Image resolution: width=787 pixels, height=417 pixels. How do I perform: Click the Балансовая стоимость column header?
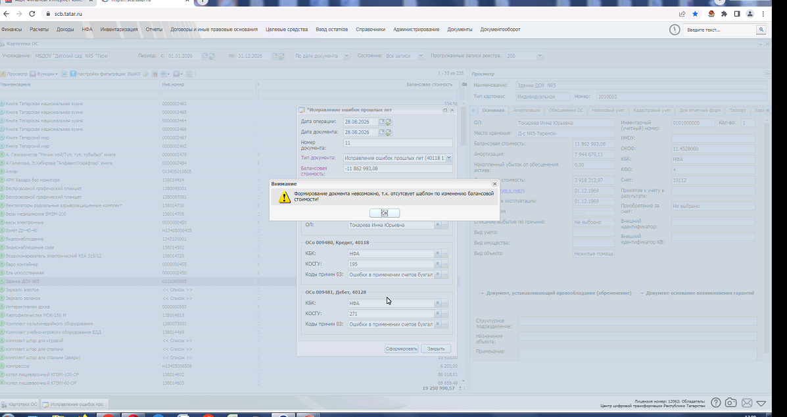(429, 84)
